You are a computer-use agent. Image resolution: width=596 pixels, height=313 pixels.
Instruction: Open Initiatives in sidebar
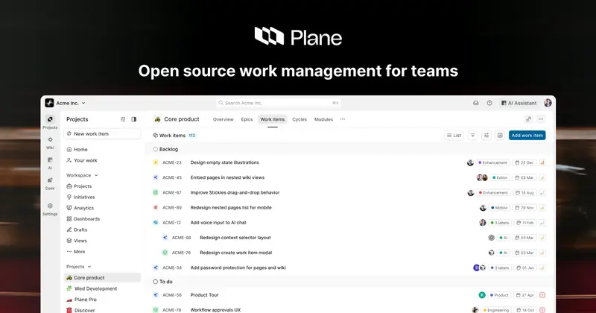point(102,197)
